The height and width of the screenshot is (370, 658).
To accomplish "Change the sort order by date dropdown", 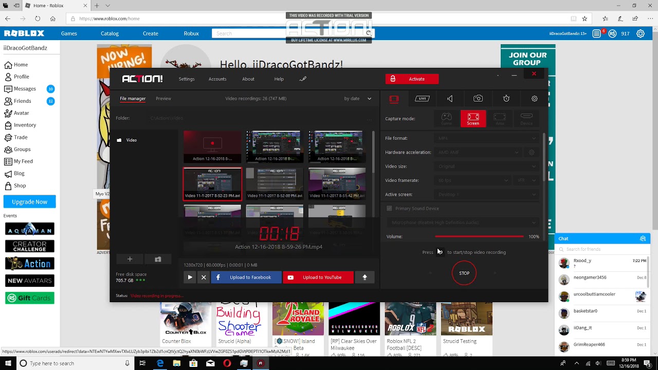I will coord(358,99).
